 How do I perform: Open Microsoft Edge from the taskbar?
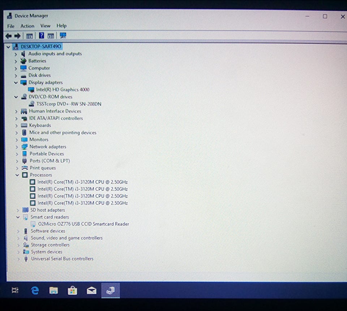pyautogui.click(x=35, y=290)
